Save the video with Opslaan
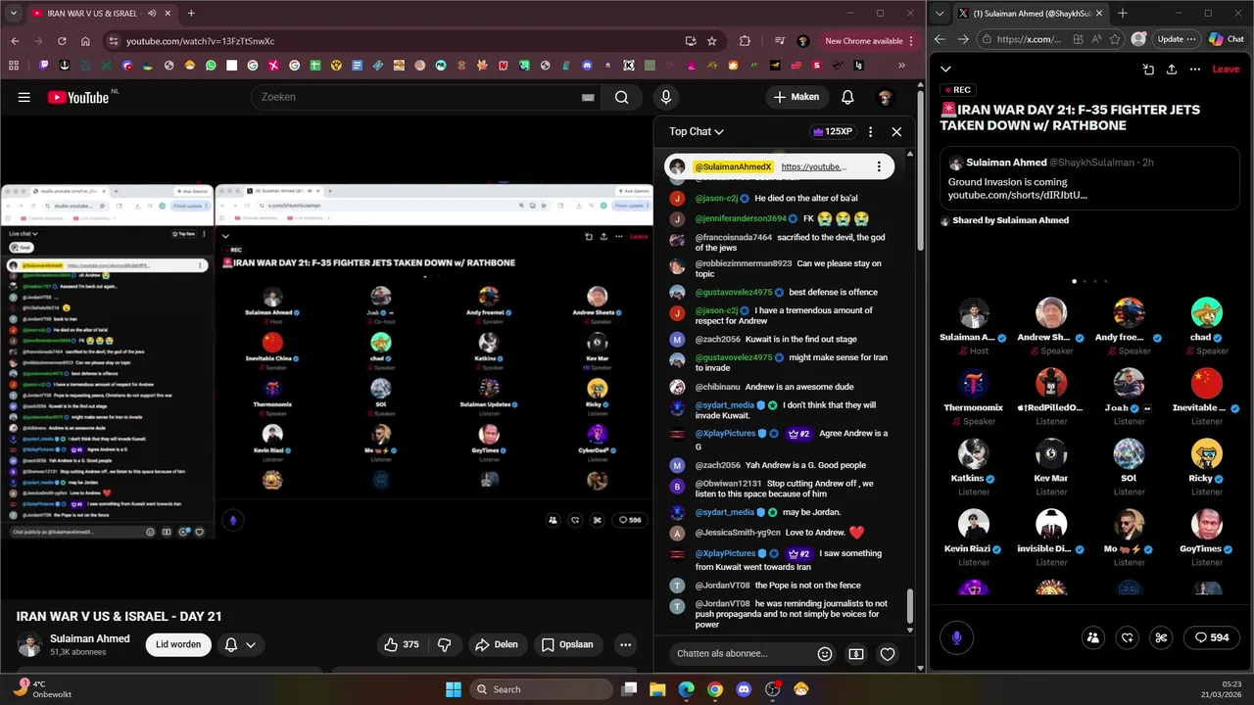 [x=567, y=644]
